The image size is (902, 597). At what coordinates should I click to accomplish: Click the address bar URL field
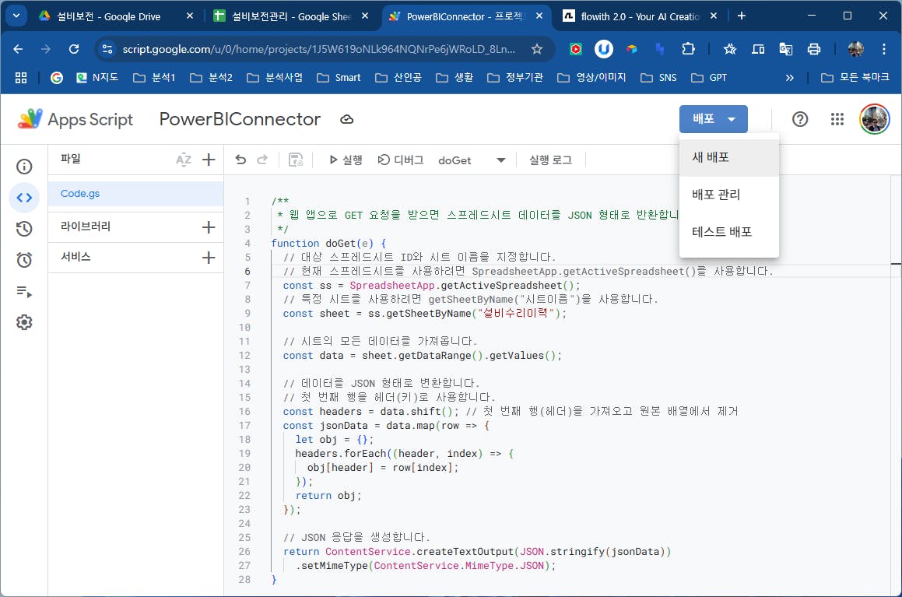pyautogui.click(x=318, y=49)
